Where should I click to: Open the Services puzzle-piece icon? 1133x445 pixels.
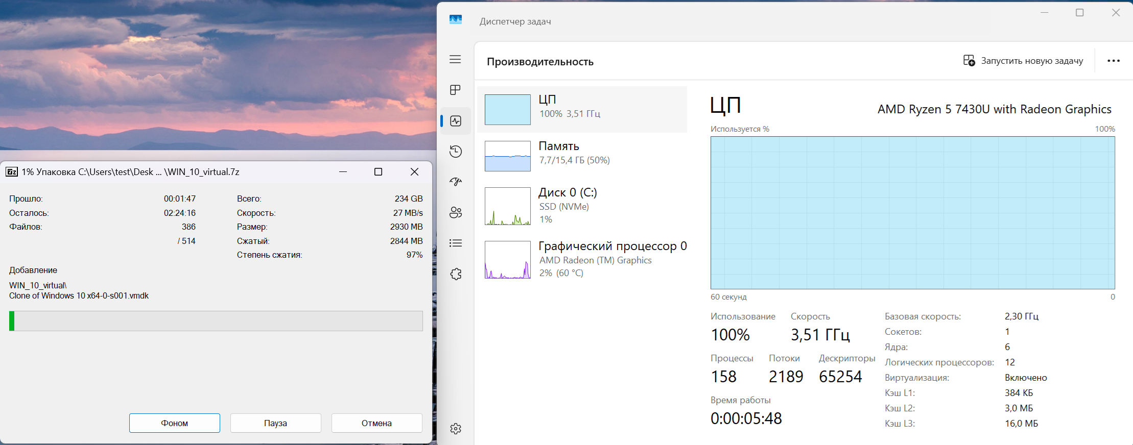(456, 274)
